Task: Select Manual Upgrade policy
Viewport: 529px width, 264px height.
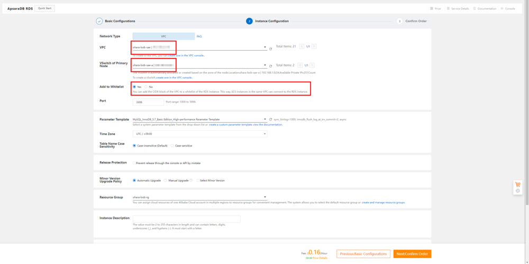Action: pos(165,180)
